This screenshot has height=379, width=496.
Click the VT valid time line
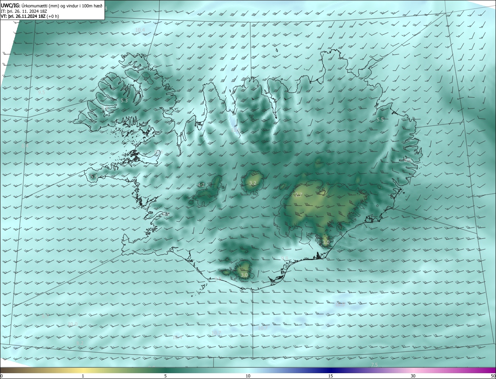[30, 16]
